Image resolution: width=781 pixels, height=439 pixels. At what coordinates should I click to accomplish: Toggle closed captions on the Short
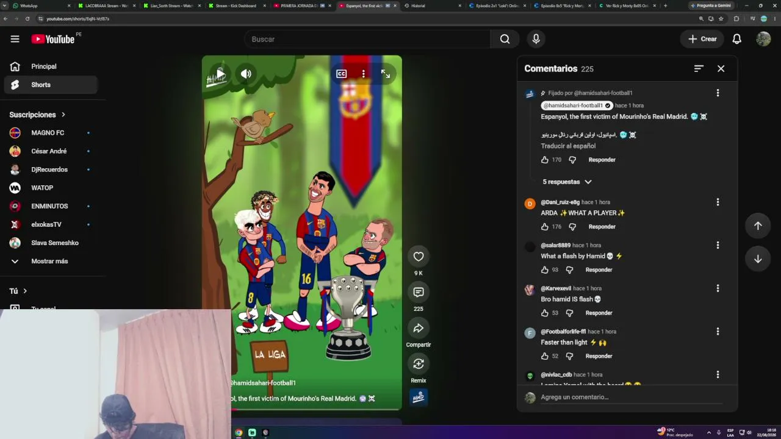(x=341, y=74)
